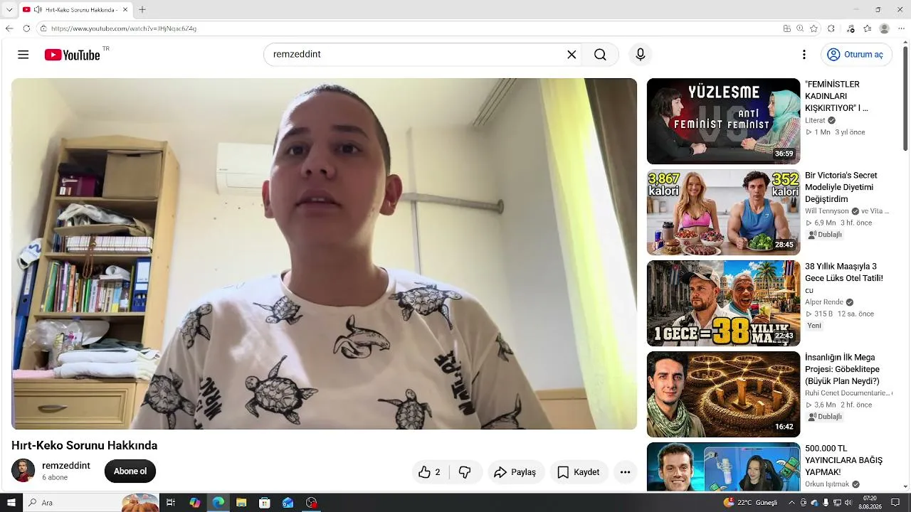Dislike the video with thumbs down
This screenshot has height=512, width=911.
tap(465, 472)
